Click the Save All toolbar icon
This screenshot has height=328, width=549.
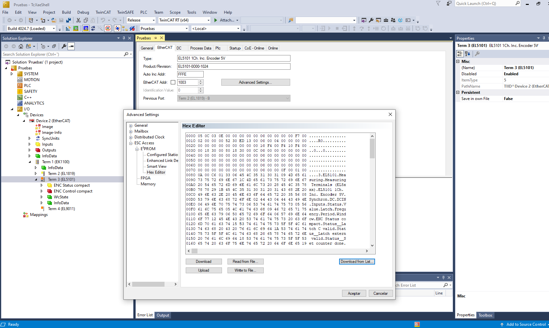(68, 20)
